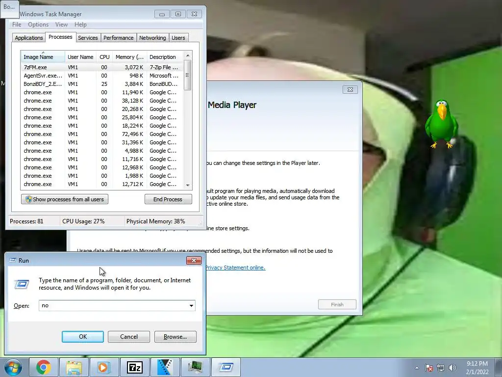
Task: Switch to the Services tab
Action: pyautogui.click(x=88, y=38)
